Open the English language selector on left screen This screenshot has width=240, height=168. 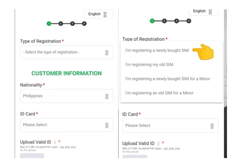pos(98,14)
